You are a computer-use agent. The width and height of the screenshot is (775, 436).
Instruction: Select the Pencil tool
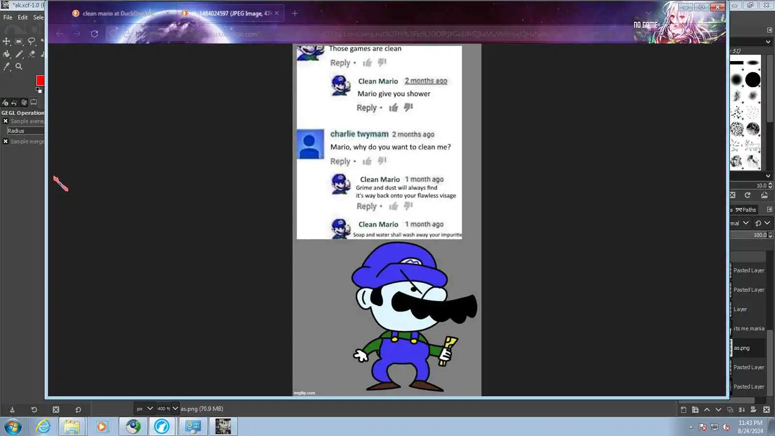tap(19, 54)
